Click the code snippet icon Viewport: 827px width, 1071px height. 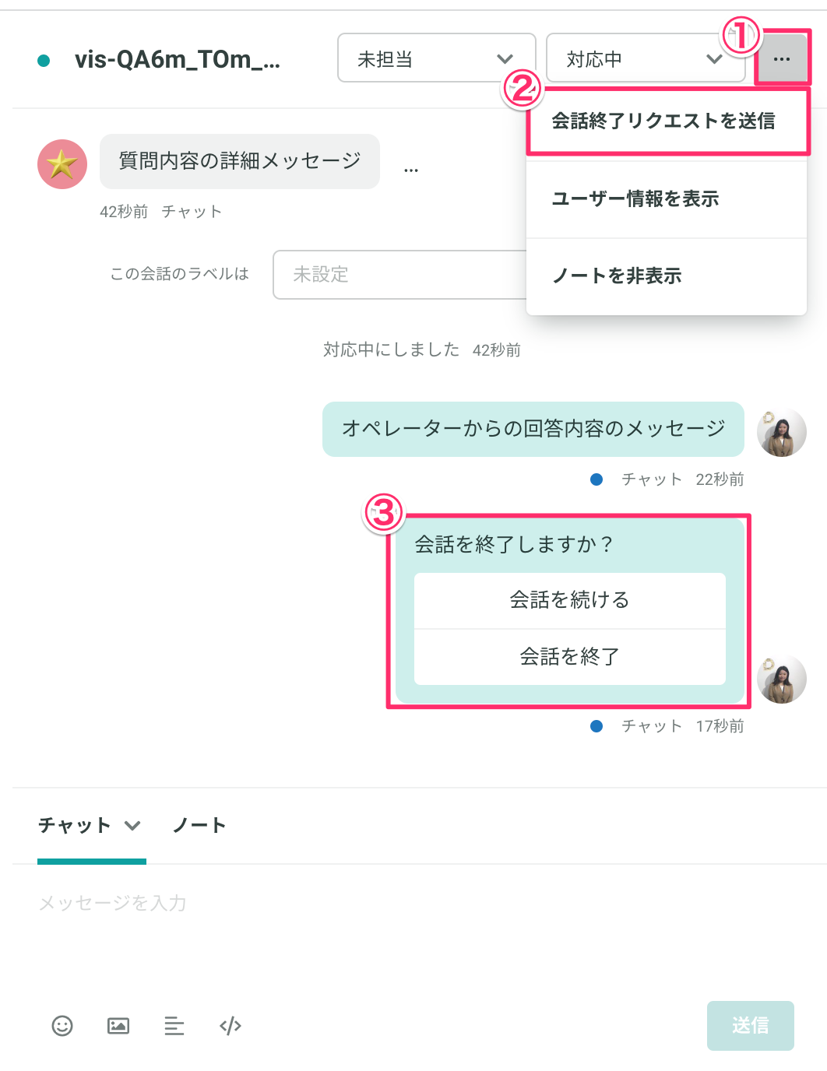(231, 1026)
